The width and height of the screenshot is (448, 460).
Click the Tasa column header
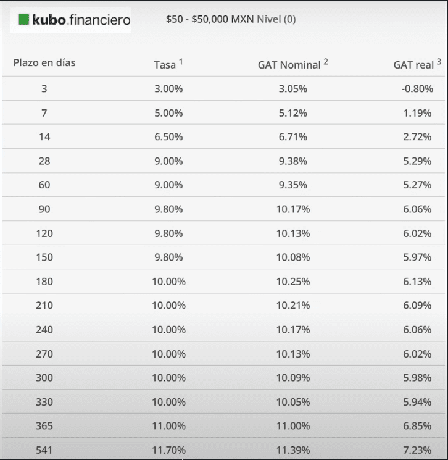(165, 64)
